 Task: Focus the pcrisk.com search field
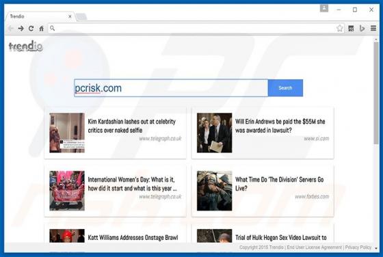pos(171,88)
